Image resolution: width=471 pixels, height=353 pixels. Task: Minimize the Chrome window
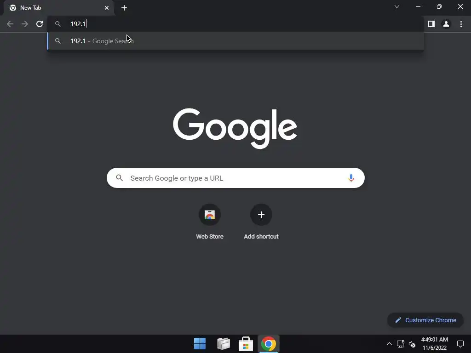418,6
